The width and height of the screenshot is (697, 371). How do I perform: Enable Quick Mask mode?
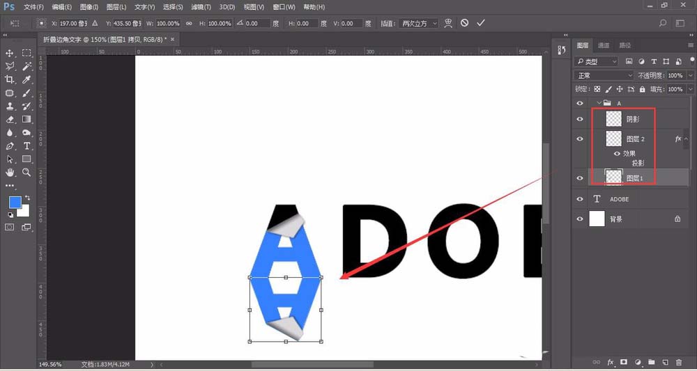coord(9,227)
